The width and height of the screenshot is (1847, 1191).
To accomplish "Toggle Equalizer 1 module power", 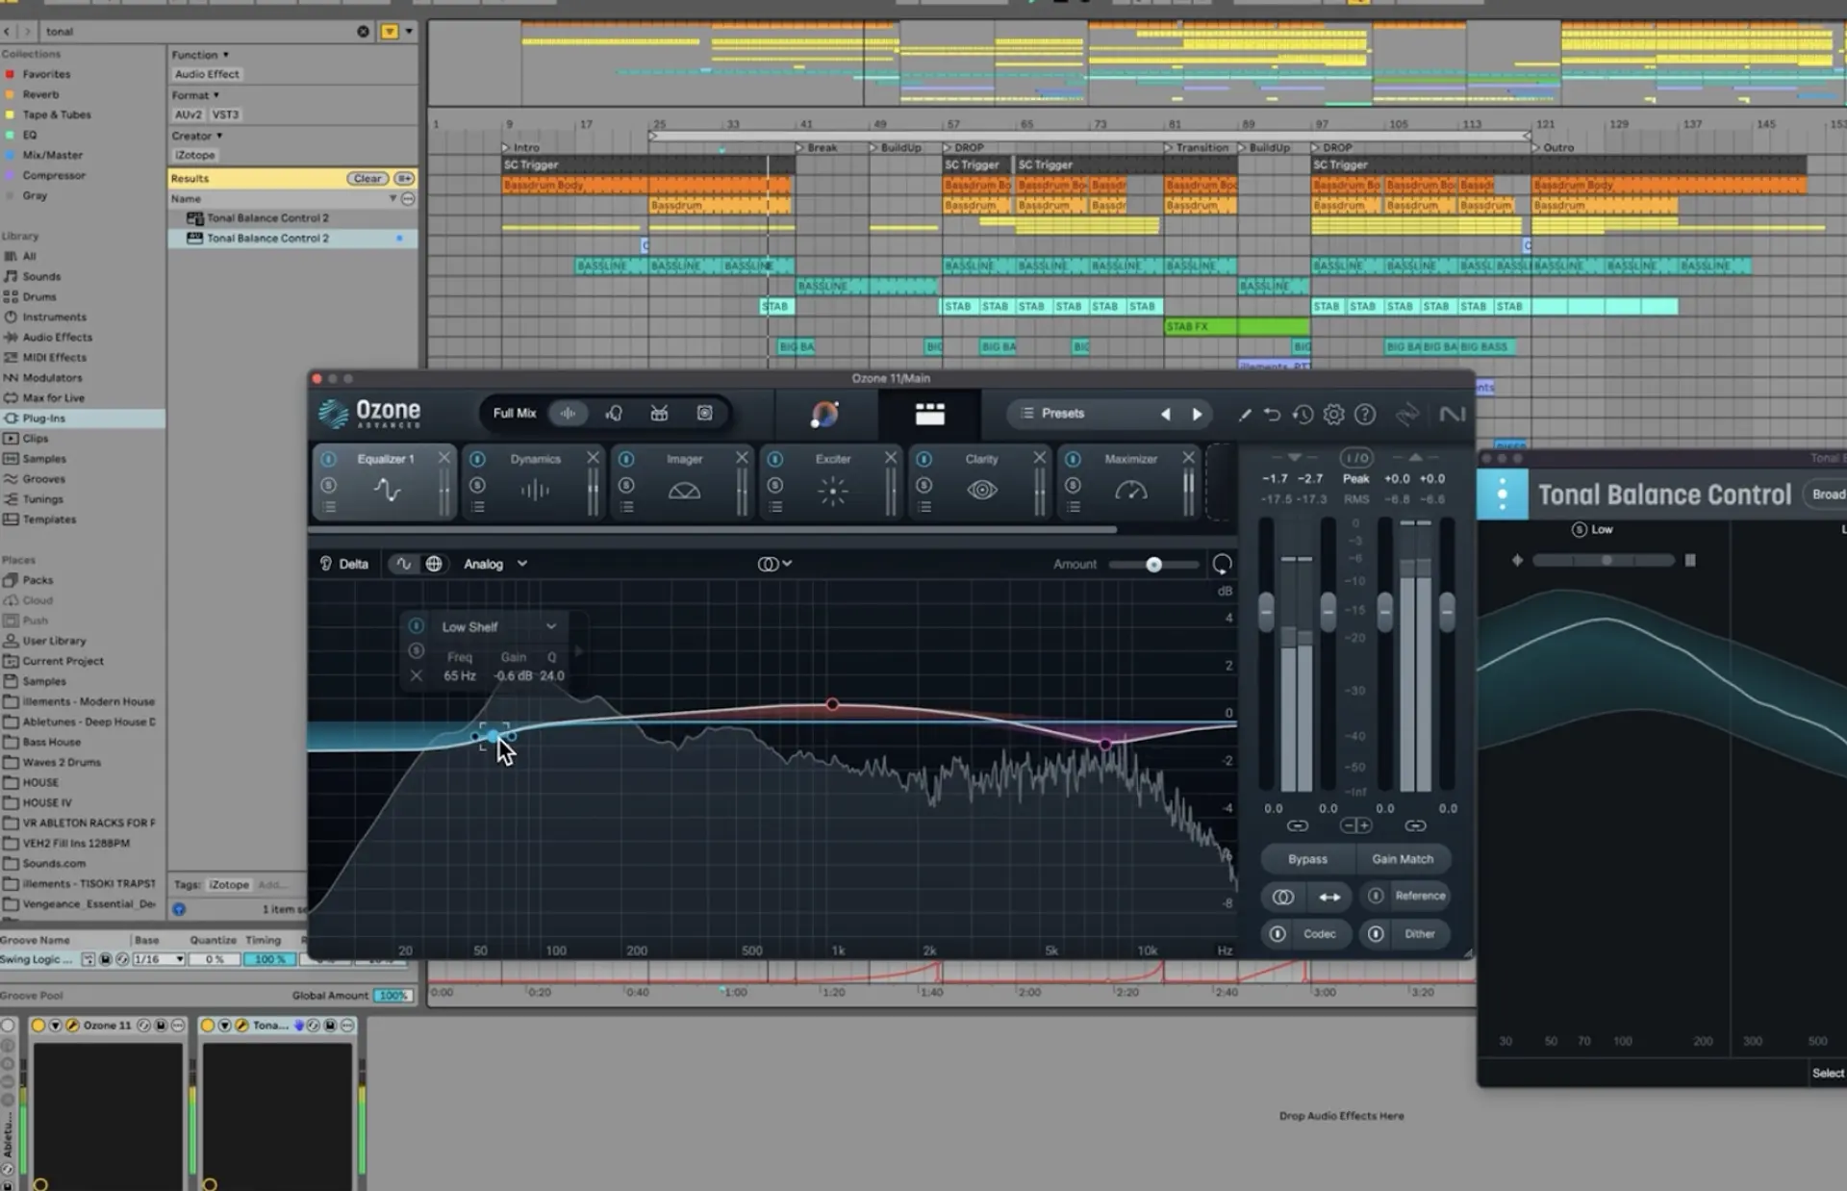I will 328,459.
